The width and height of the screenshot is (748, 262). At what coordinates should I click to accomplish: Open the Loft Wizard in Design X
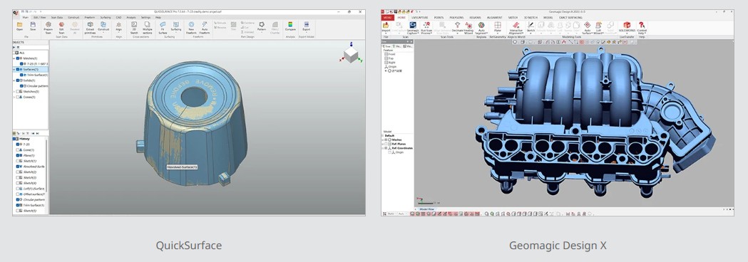click(x=598, y=28)
